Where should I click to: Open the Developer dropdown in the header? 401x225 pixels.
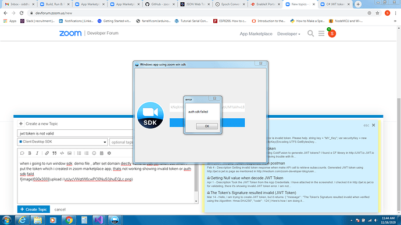tap(289, 34)
